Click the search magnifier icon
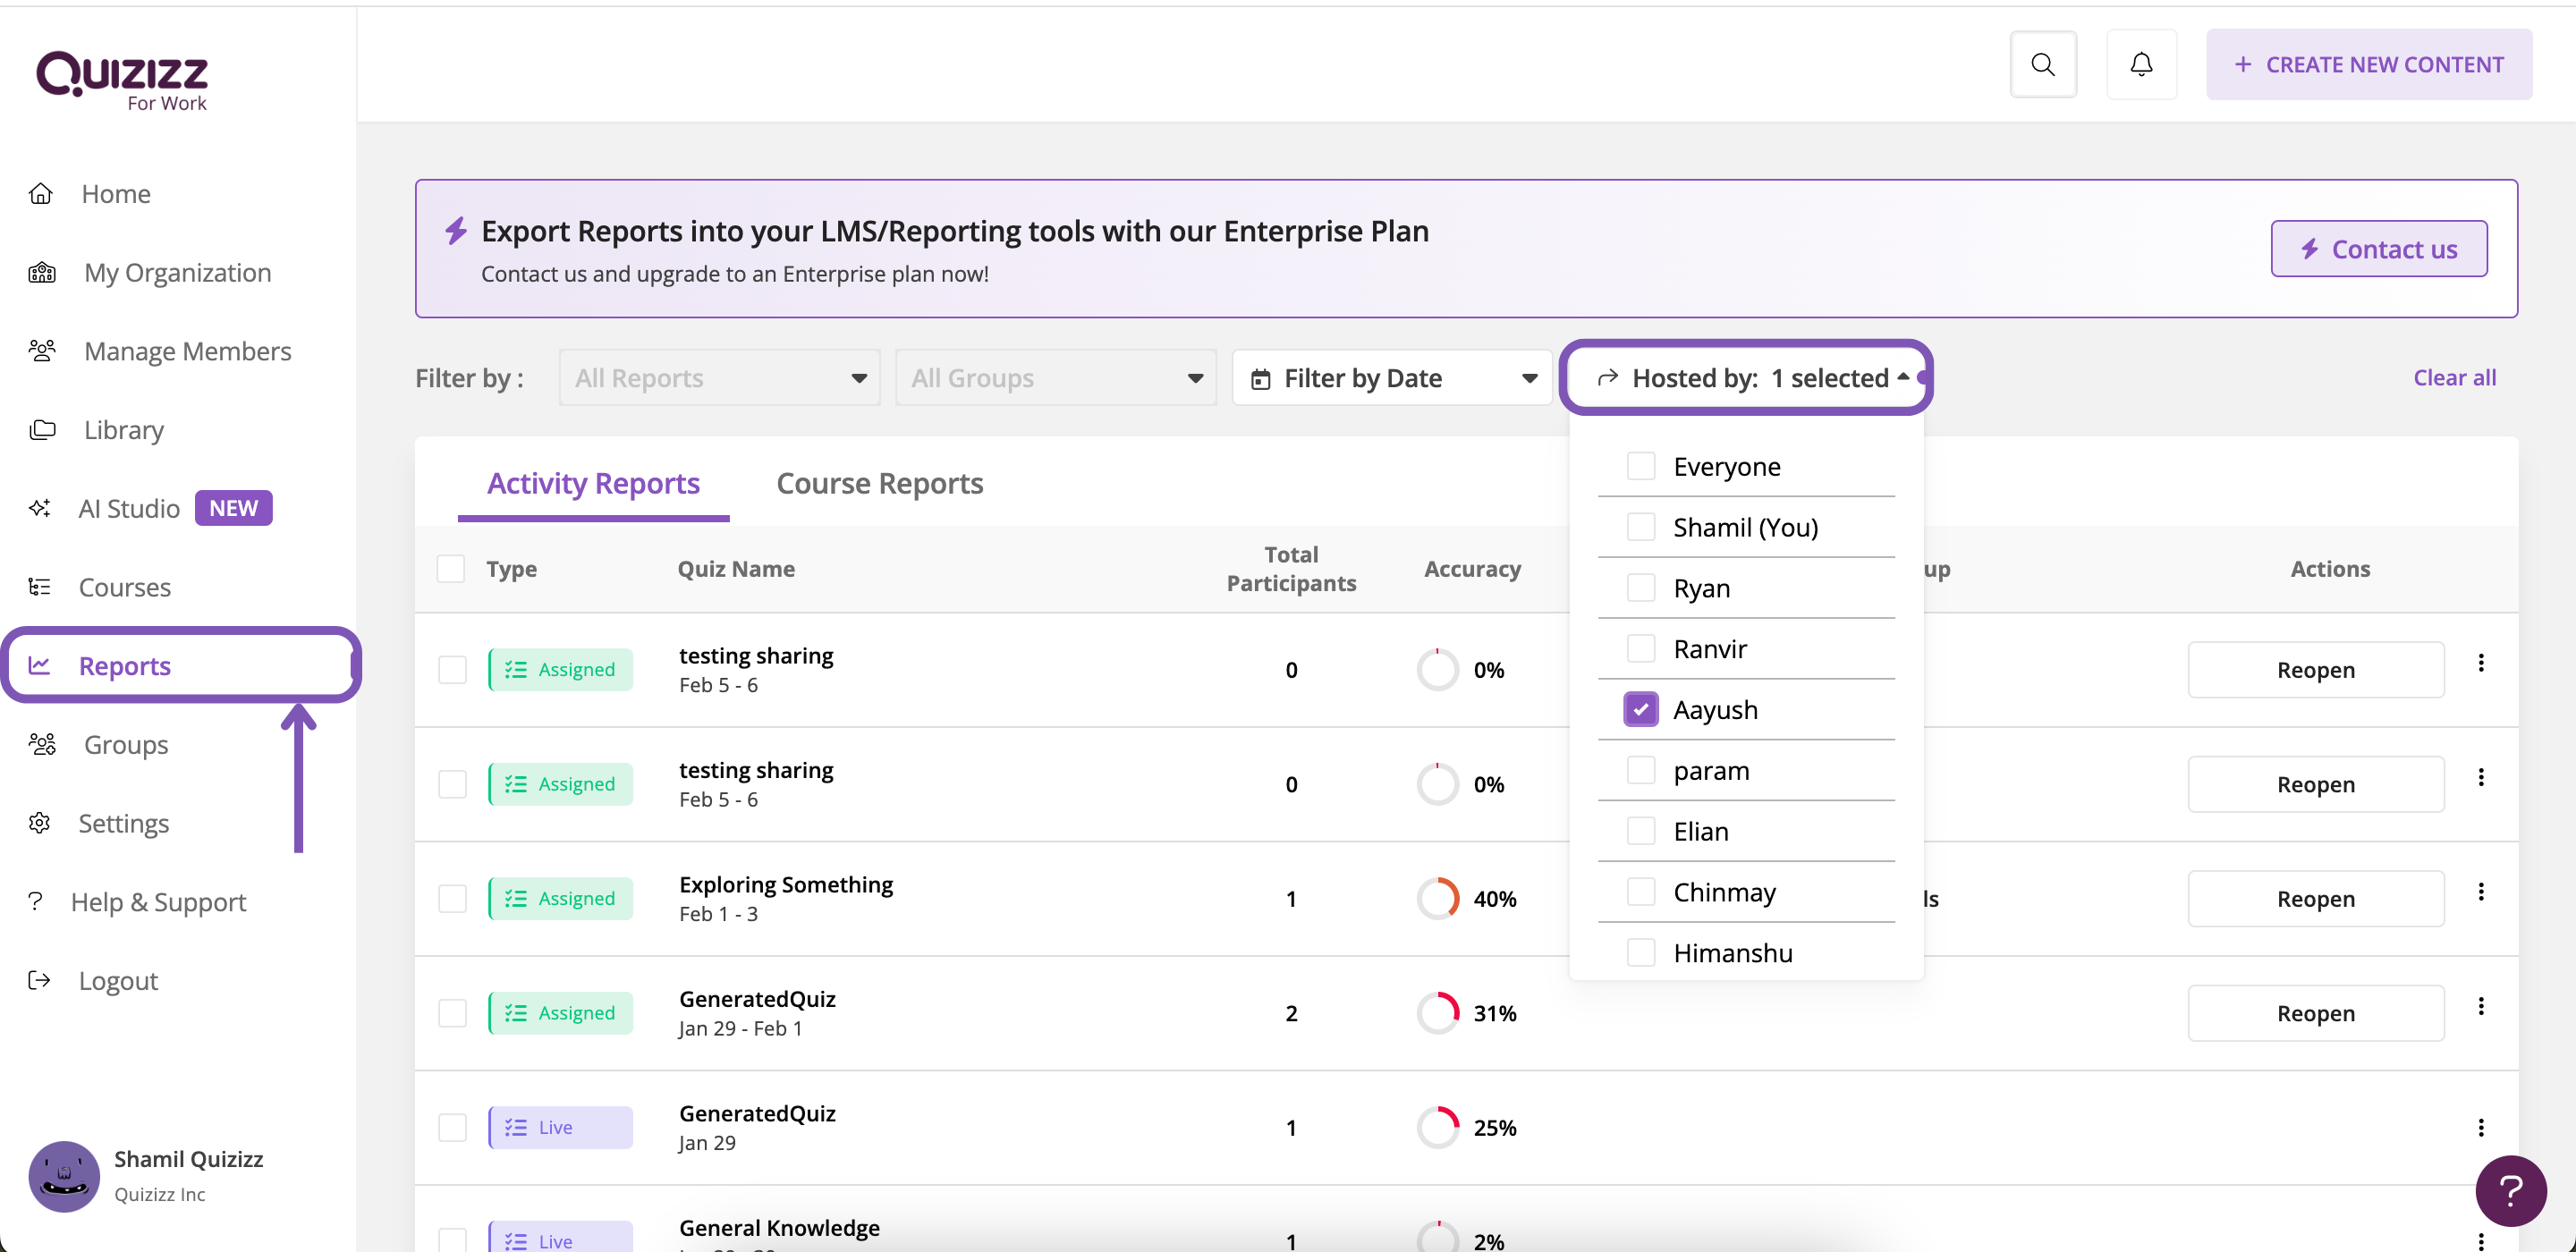The image size is (2576, 1252). (2043, 65)
